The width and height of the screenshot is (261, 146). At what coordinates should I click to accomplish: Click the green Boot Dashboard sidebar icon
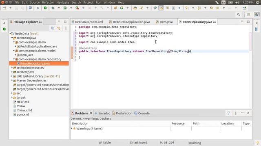pos(4,29)
